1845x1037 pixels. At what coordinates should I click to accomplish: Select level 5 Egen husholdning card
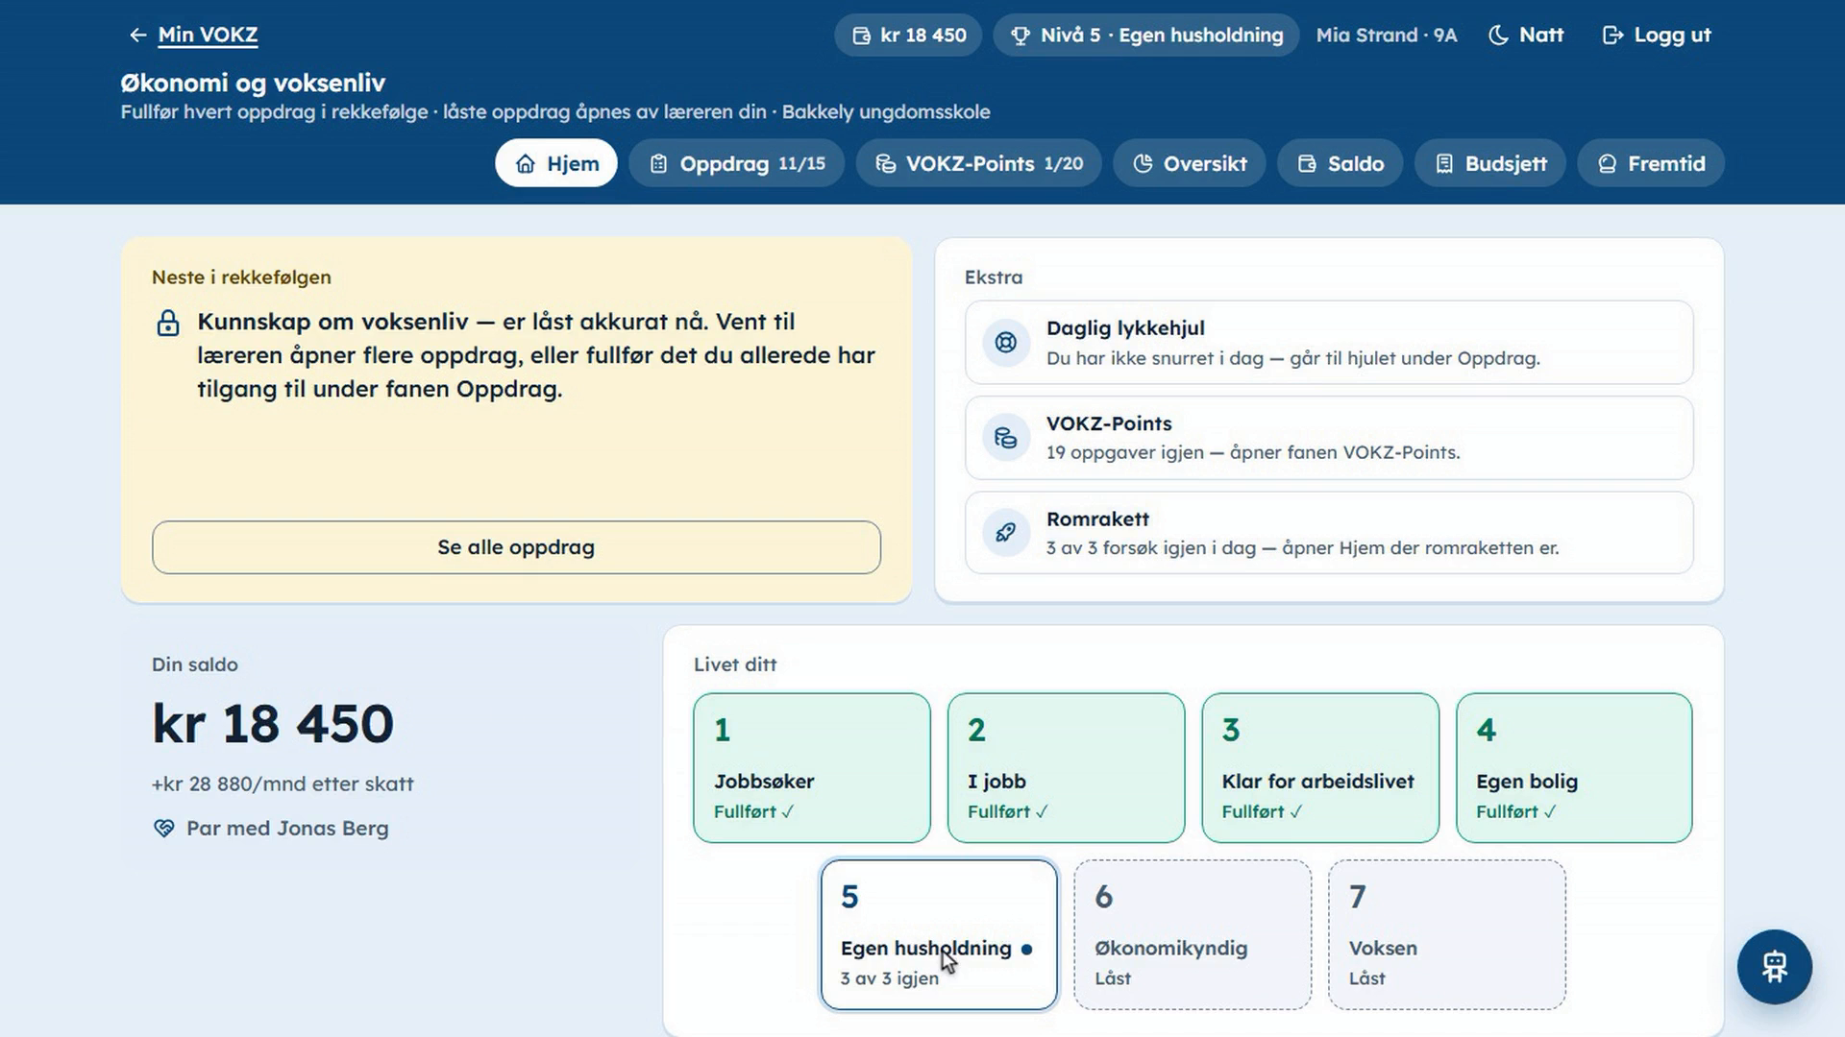pyautogui.click(x=939, y=934)
